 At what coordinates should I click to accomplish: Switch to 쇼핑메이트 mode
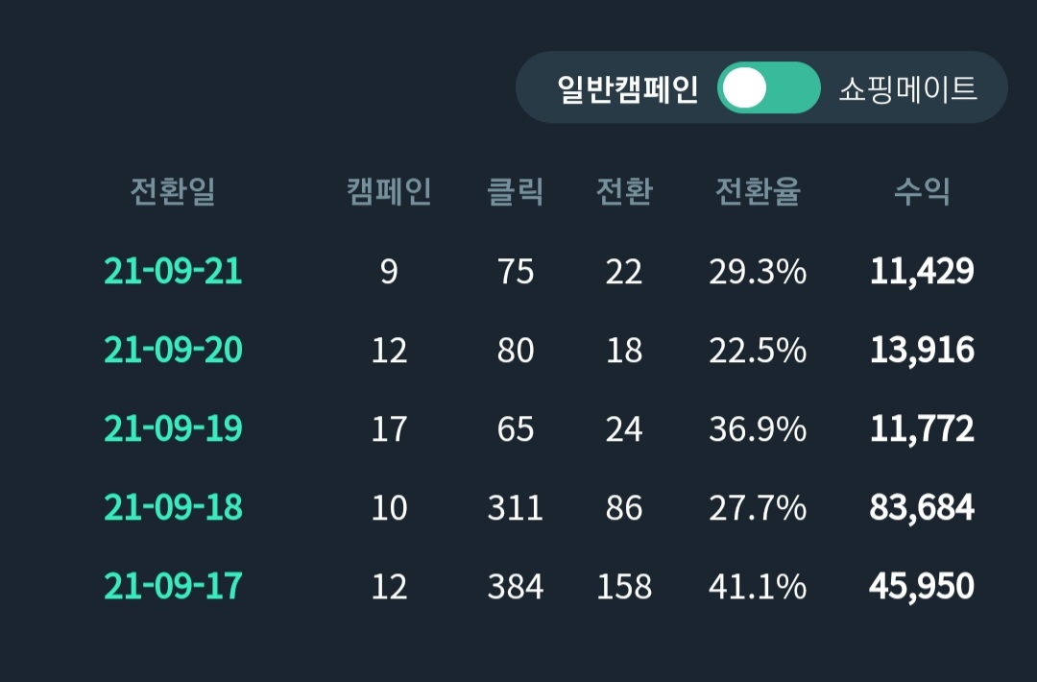(907, 89)
